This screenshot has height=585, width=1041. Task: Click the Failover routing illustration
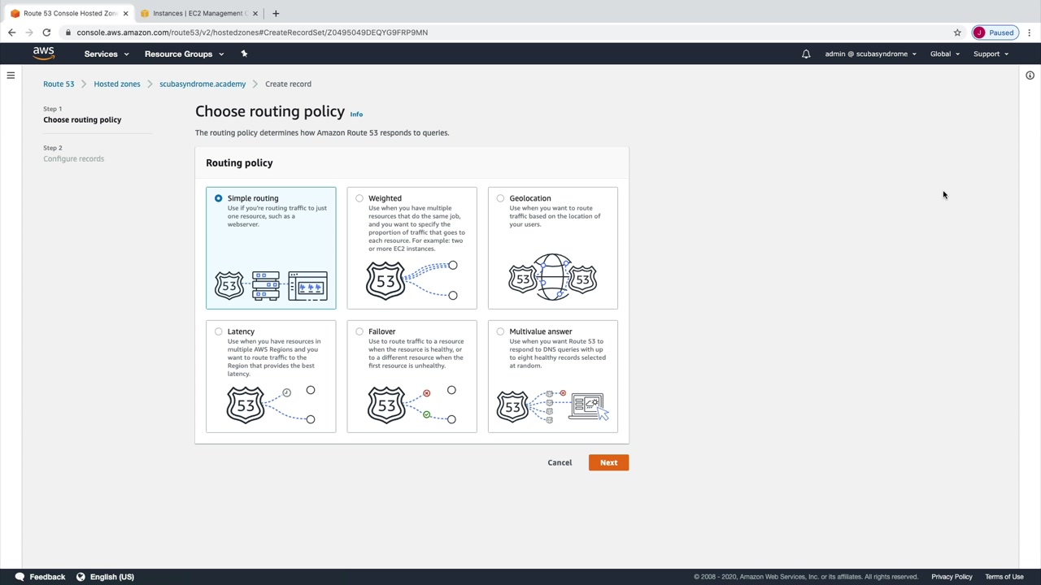coord(412,405)
